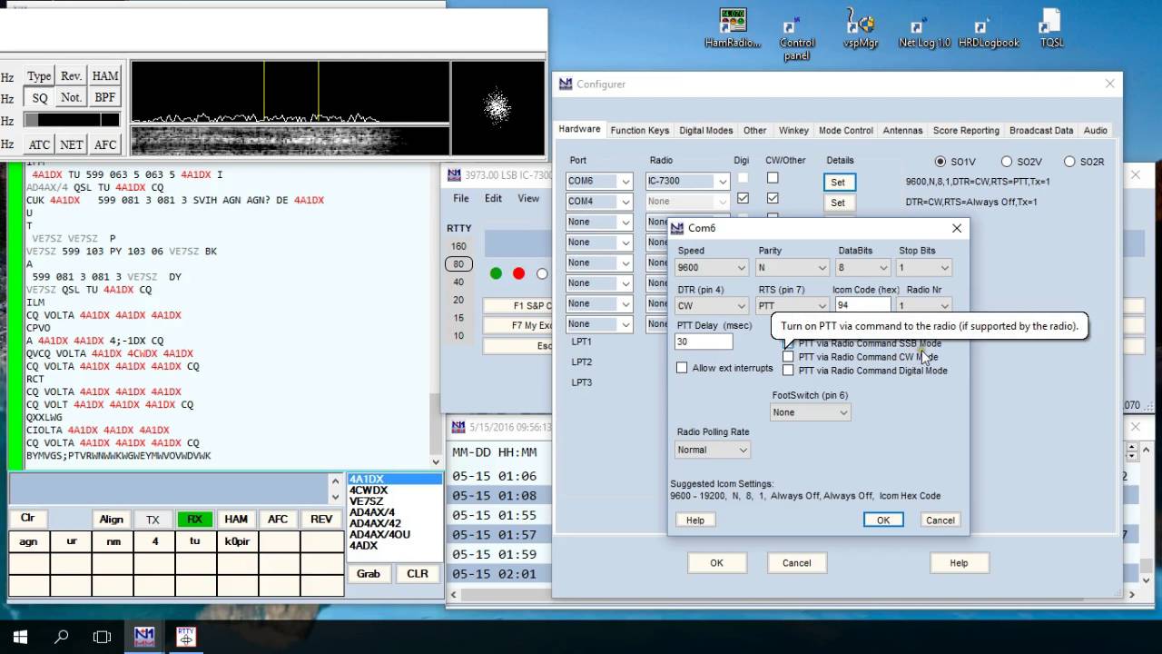Launch vspMgr from the desktop
Viewport: 1162px width, 654px height.
pos(860,27)
